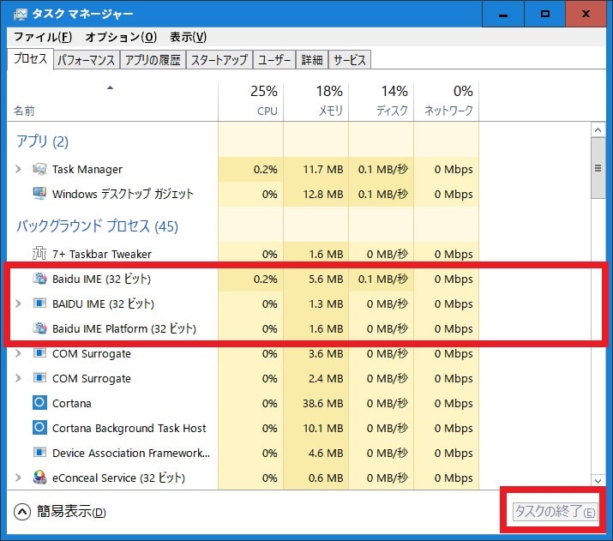The width and height of the screenshot is (613, 541).
Task: Click the vertical scrollbar thumb
Action: pos(598,168)
